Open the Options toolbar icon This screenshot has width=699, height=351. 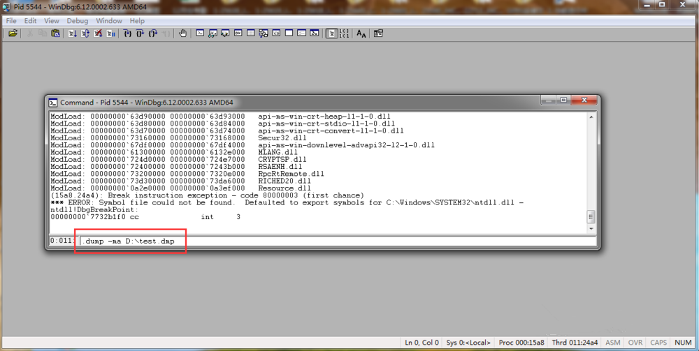coord(378,33)
